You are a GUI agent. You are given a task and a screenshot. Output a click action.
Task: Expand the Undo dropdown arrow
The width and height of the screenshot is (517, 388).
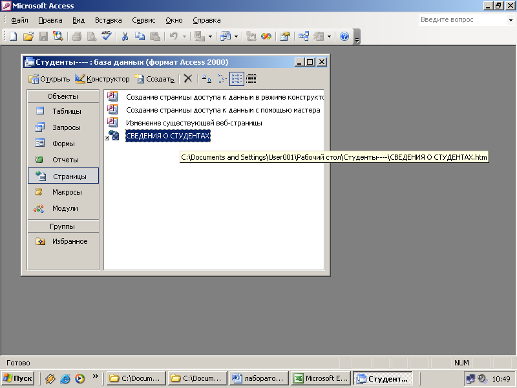coord(184,36)
